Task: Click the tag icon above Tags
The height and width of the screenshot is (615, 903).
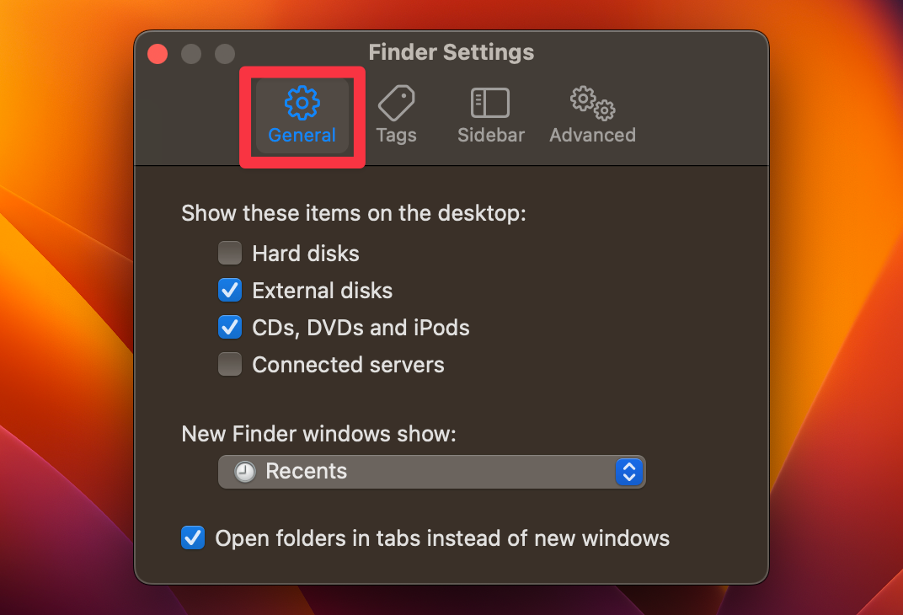Action: coord(396,101)
